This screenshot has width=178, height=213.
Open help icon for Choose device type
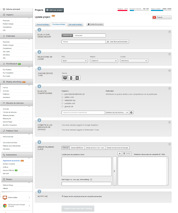coord(169,71)
